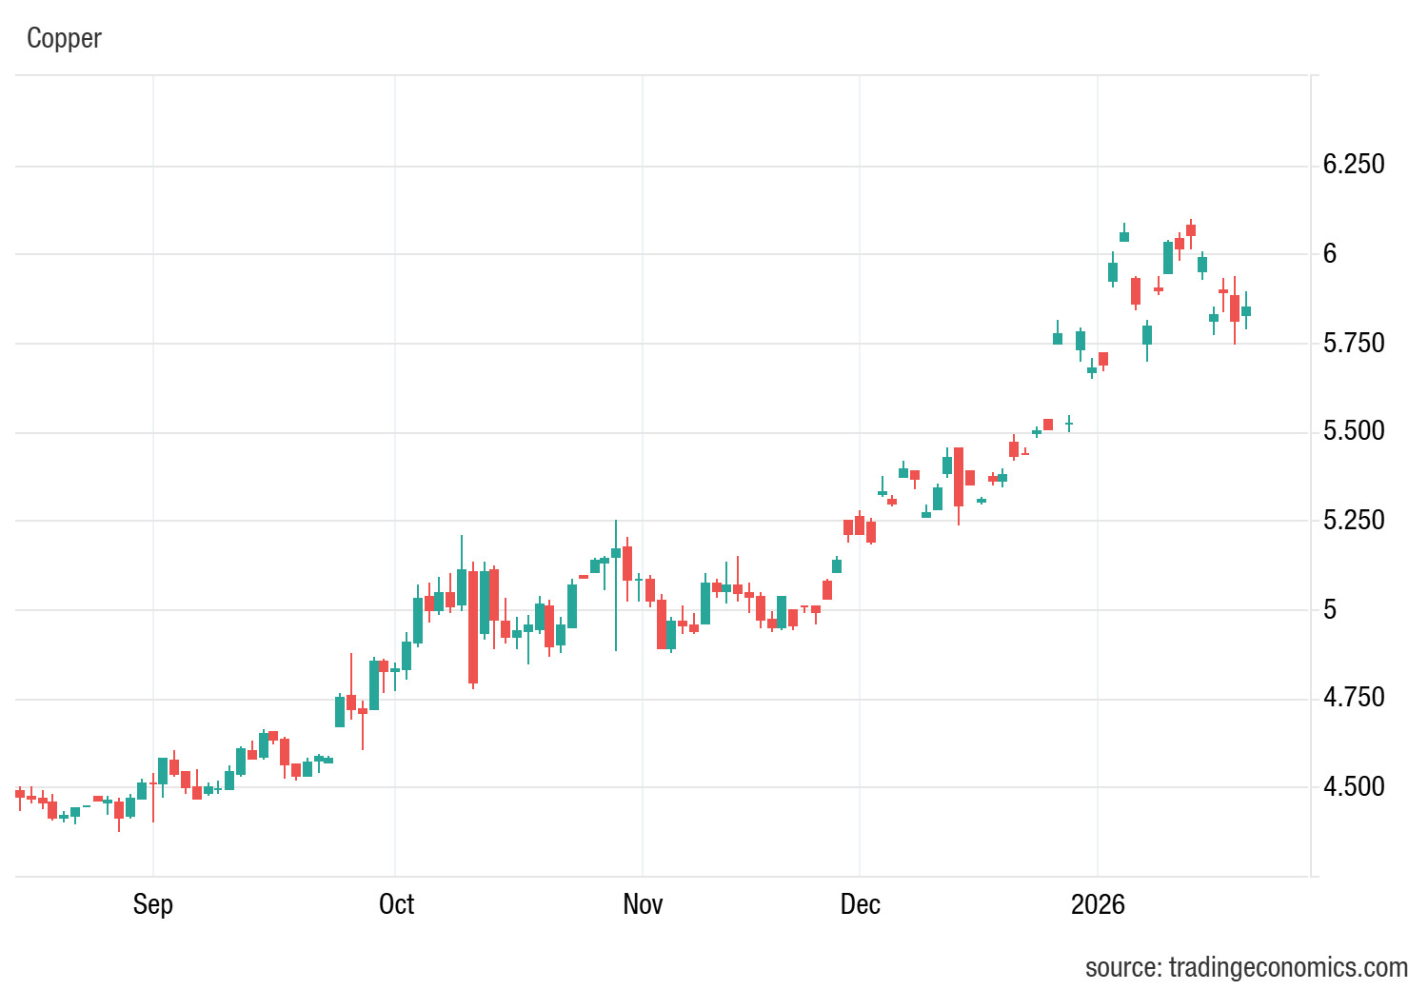Image resolution: width=1428 pixels, height=990 pixels.
Task: Click the 5.500 price axis label
Action: pyautogui.click(x=1354, y=431)
